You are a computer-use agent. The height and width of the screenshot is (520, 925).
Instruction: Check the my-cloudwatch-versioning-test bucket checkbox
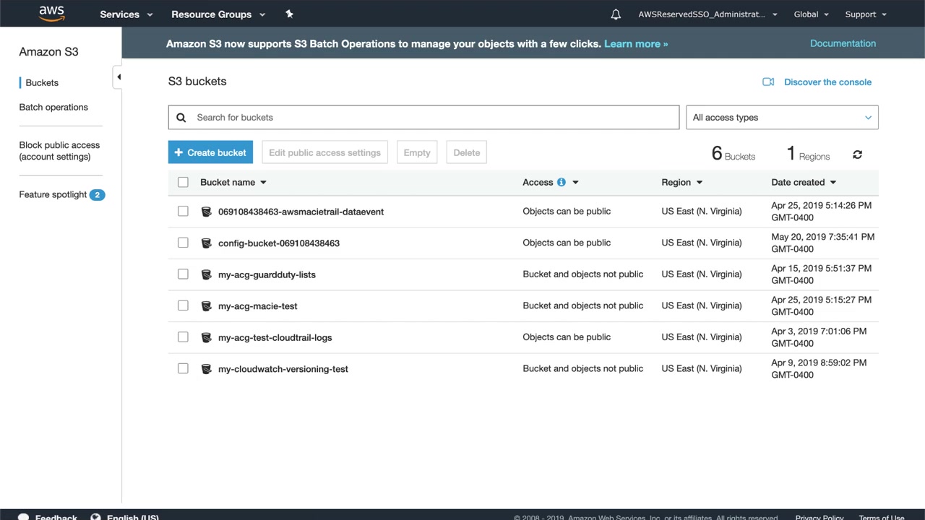(183, 368)
